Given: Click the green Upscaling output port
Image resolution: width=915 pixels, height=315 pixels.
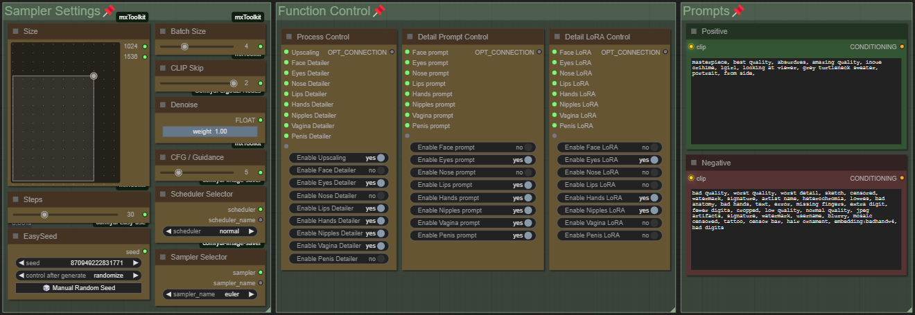Looking at the screenshot, I should click(285, 52).
